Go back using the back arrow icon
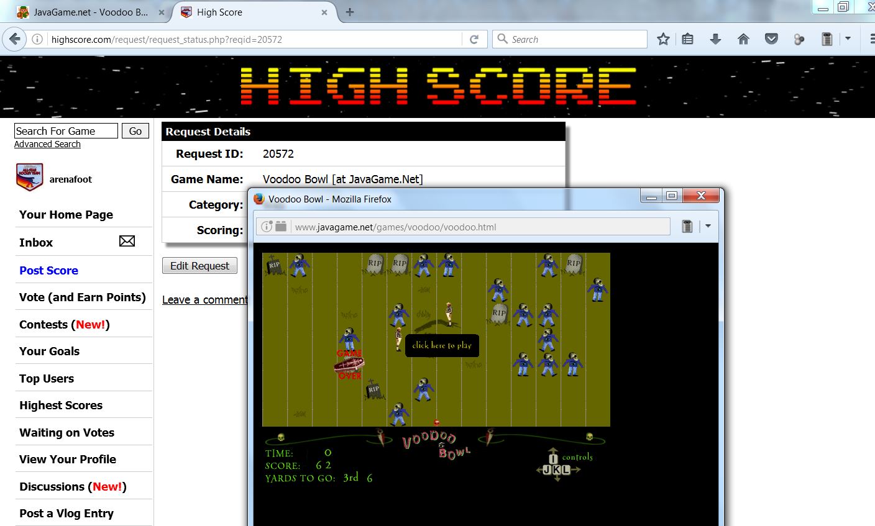Image resolution: width=875 pixels, height=526 pixels. click(x=14, y=39)
